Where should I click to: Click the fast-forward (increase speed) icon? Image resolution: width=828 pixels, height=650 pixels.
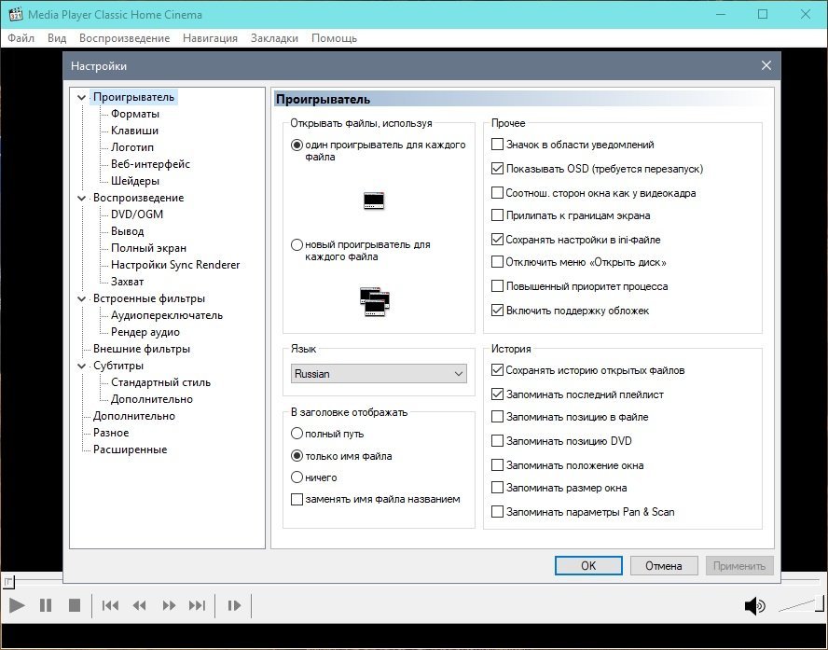pos(169,606)
